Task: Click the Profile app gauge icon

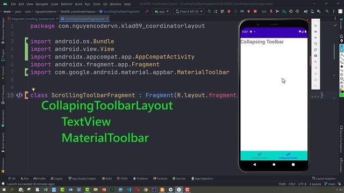Action: click(242, 11)
